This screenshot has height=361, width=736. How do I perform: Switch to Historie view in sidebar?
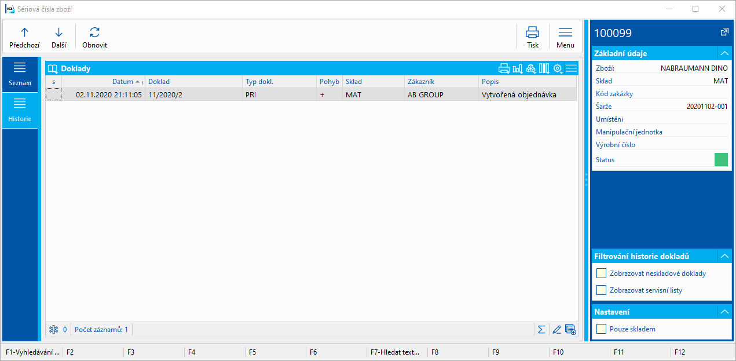coord(20,110)
